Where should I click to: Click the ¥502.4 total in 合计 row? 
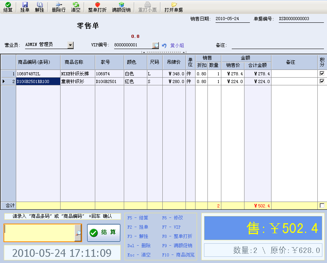point(258,206)
